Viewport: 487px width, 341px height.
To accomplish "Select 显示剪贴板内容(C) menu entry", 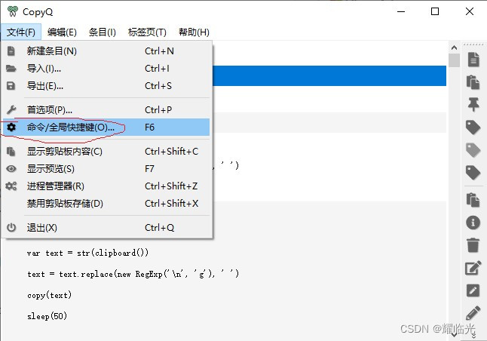I will tap(107, 152).
